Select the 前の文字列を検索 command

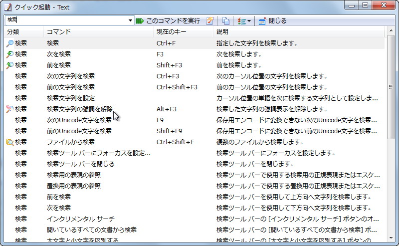click(71, 87)
